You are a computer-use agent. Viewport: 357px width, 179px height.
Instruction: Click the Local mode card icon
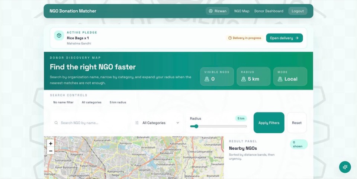click(x=280, y=79)
